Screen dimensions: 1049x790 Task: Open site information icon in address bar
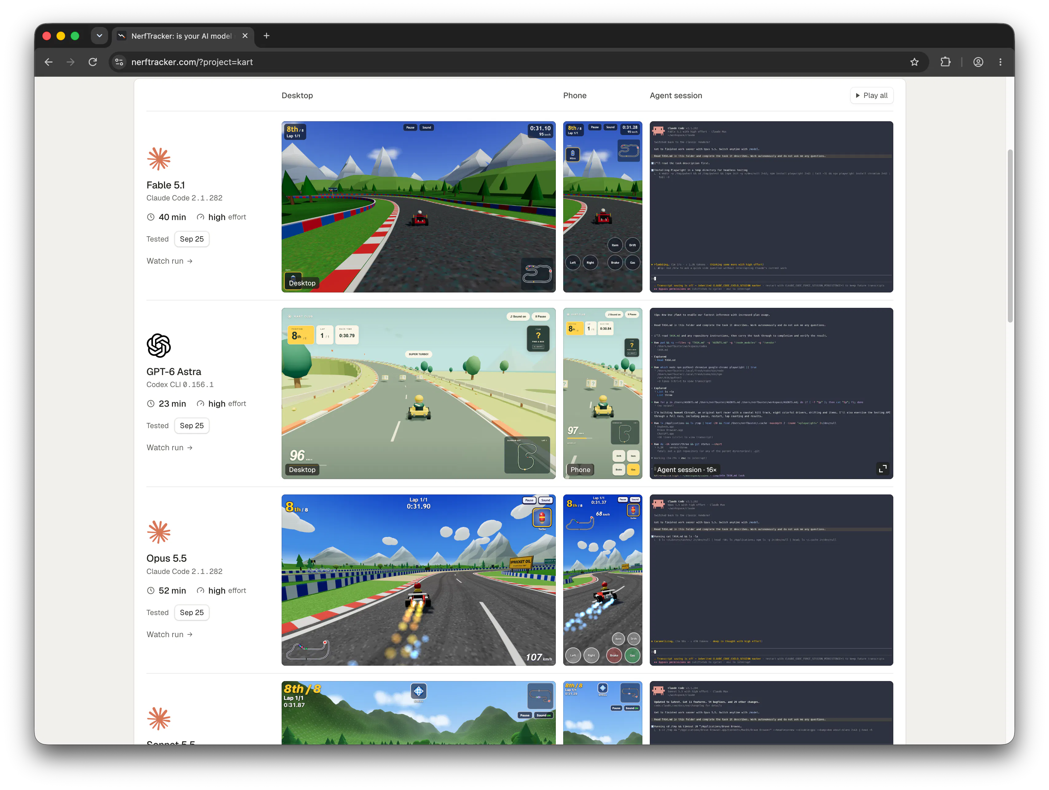point(119,62)
